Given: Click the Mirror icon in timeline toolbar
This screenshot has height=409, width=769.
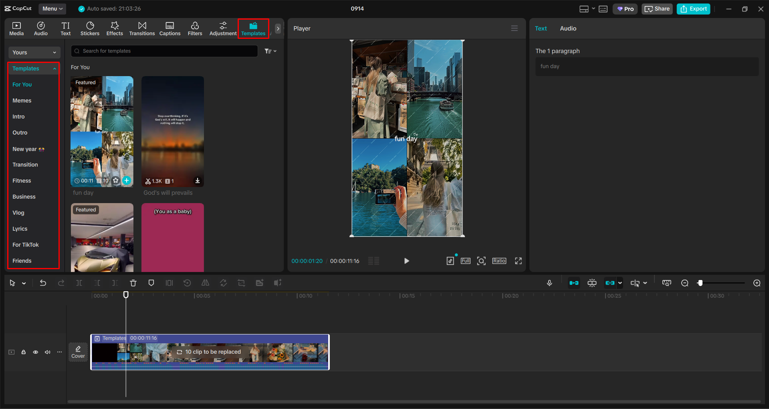Looking at the screenshot, I should coord(205,283).
